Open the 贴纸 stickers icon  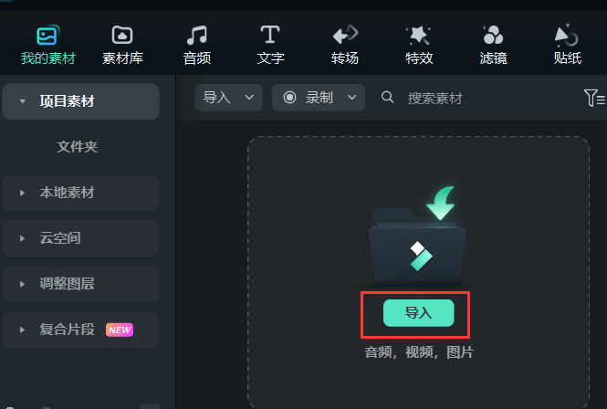coord(567,35)
